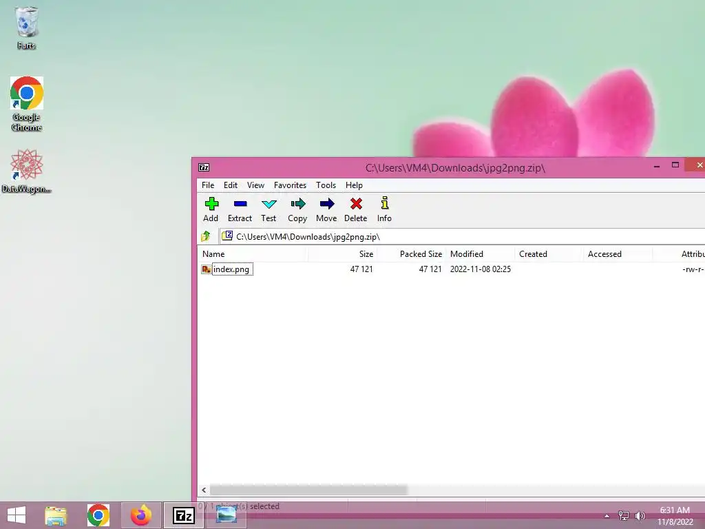Click the 7z icon in the title bar
Viewport: 705px width, 529px height.
[204, 167]
